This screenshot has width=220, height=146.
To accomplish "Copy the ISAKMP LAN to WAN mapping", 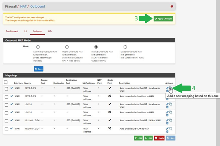I will point(171,120).
